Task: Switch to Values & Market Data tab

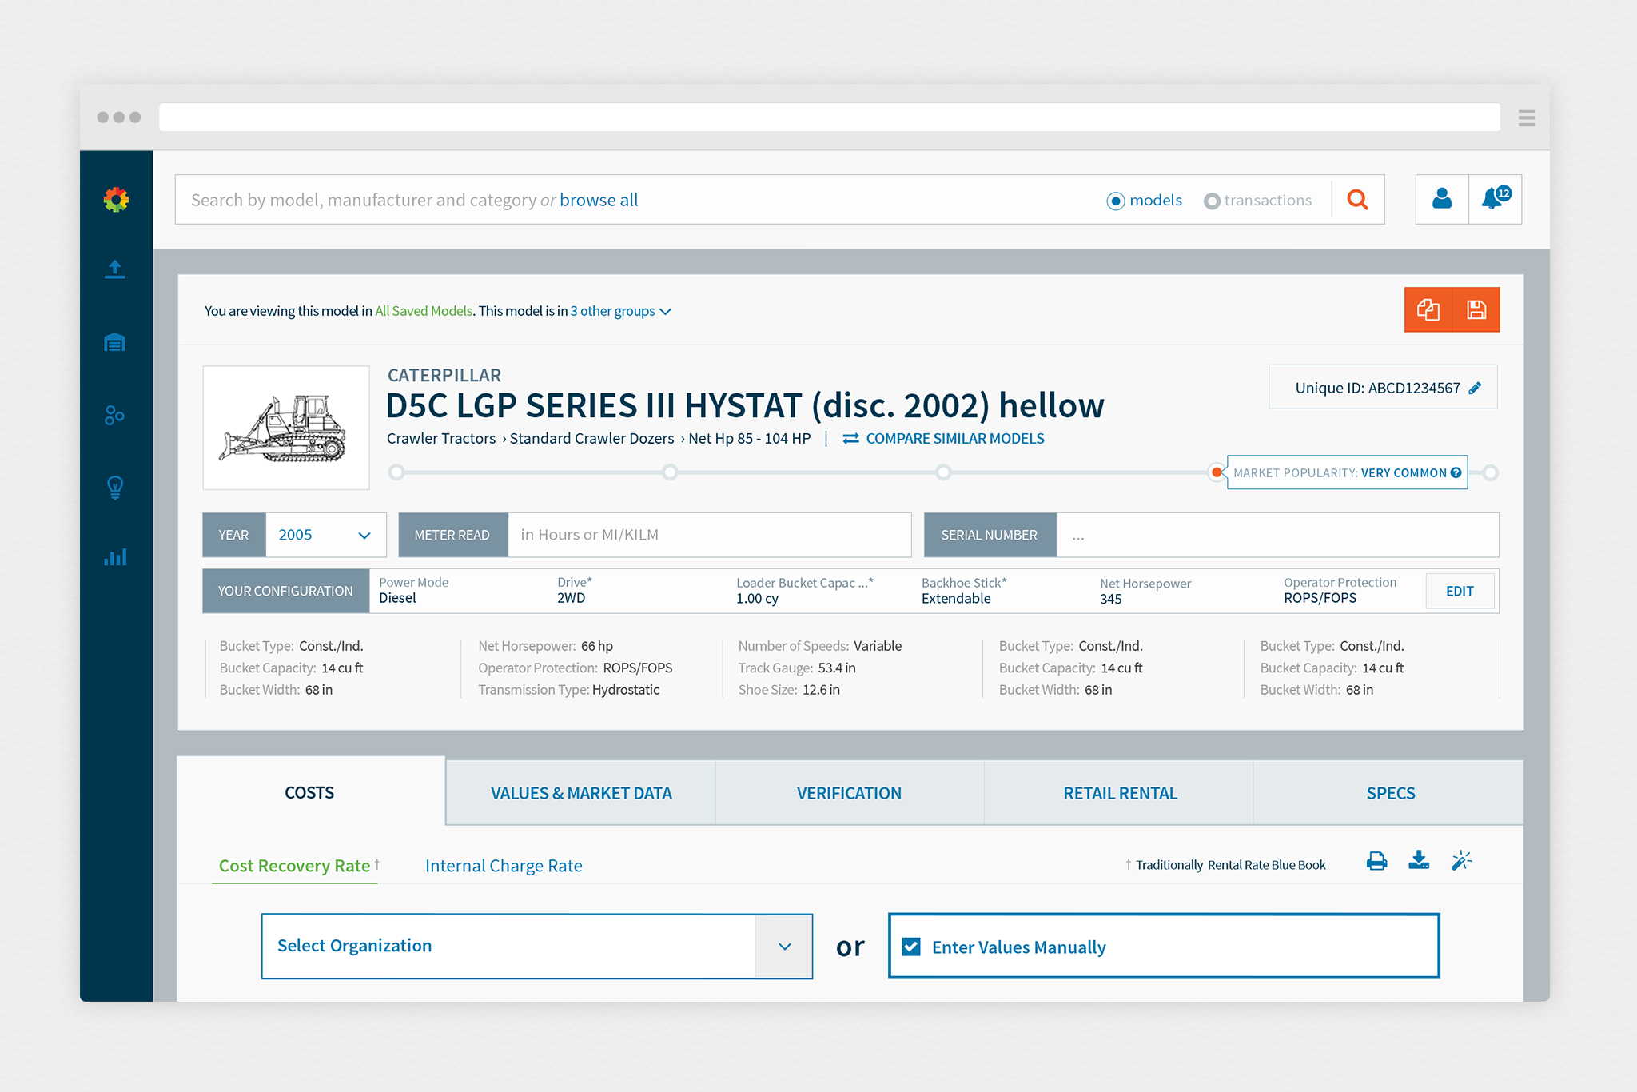Action: [581, 793]
